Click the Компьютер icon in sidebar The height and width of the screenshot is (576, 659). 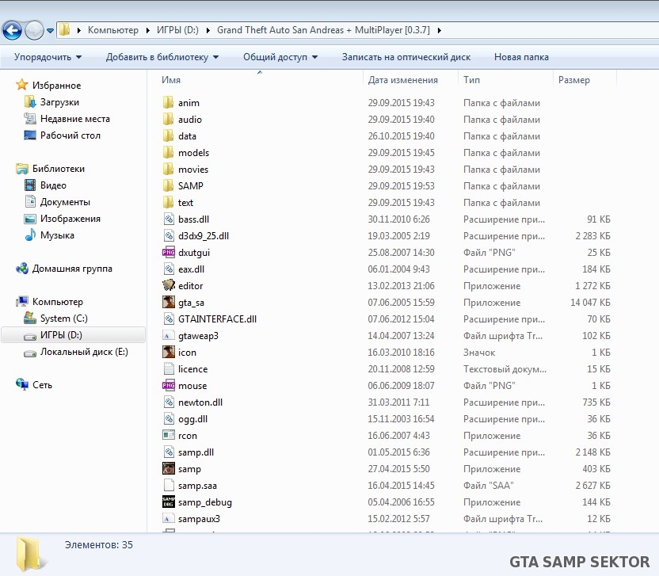[x=22, y=302]
